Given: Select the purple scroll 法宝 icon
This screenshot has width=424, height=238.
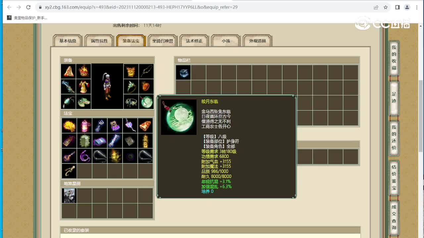Looking at the screenshot, I should coord(100,141).
